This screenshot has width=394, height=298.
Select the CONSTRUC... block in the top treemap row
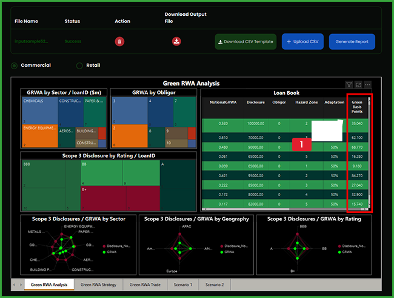(70, 112)
